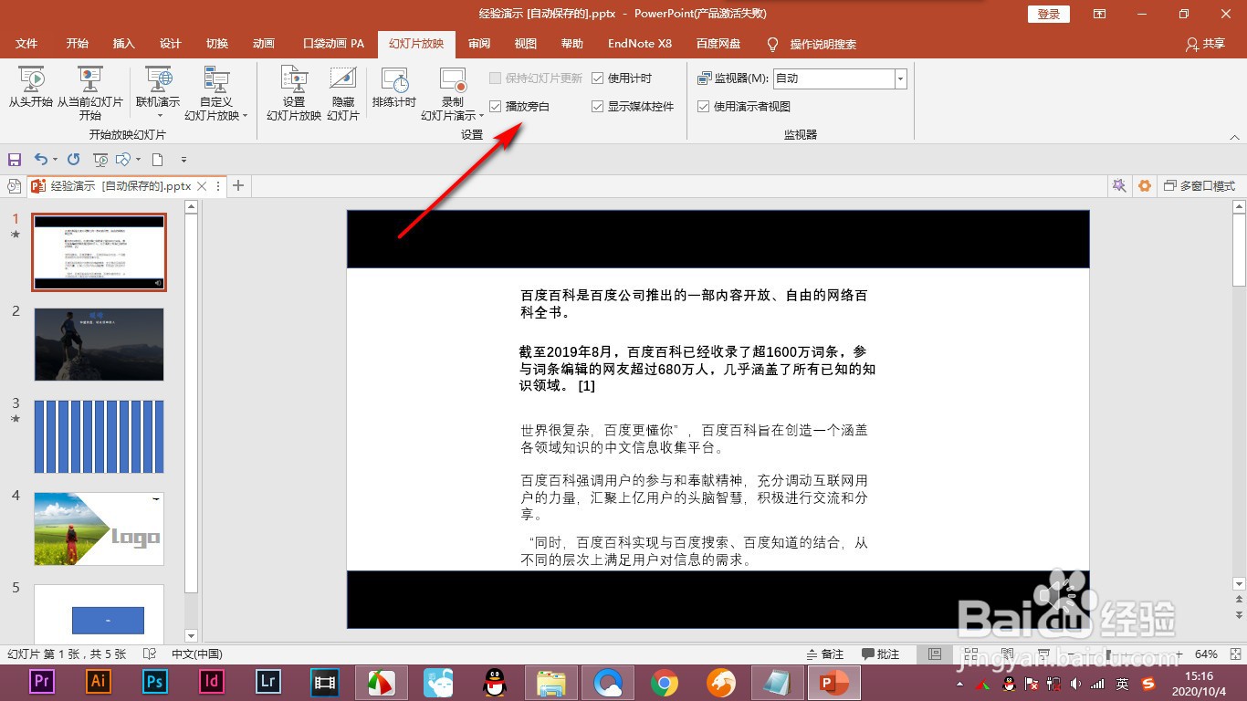Toggle Show Media Controls (显示媒体控件) checkbox
1247x701 pixels.
pos(598,107)
